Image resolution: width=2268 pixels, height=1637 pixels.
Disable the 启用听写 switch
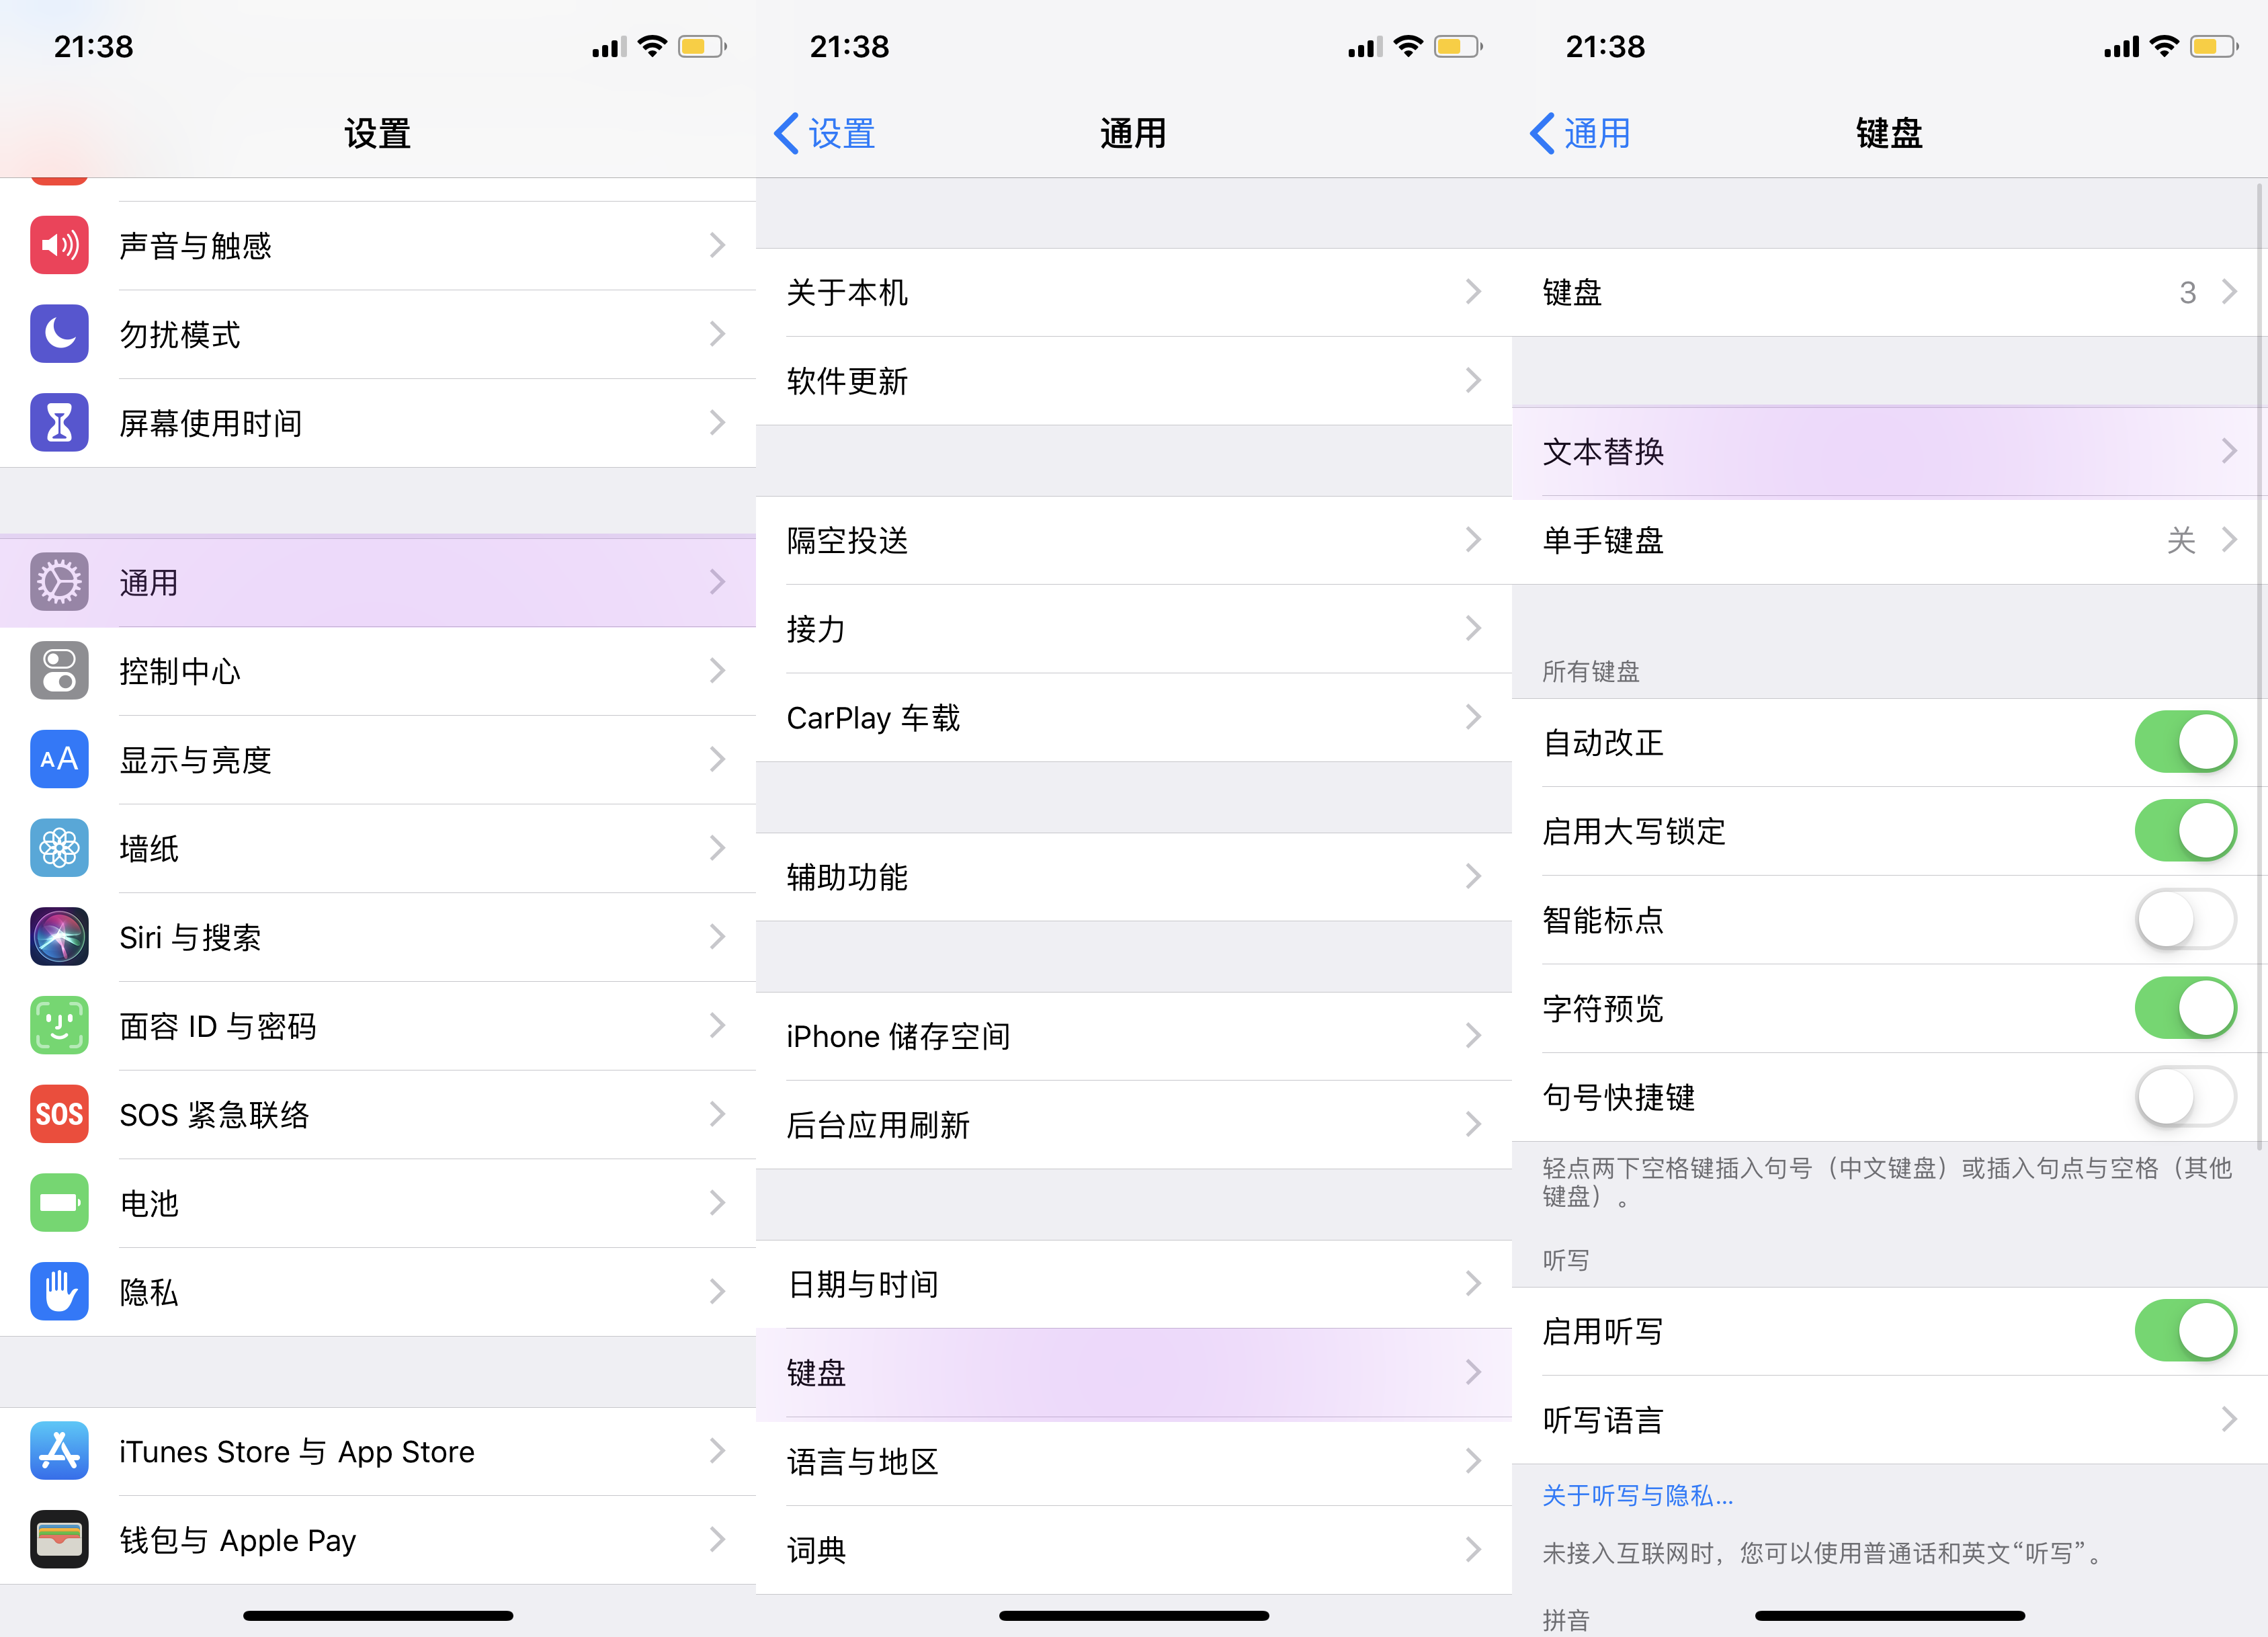coord(2185,1330)
